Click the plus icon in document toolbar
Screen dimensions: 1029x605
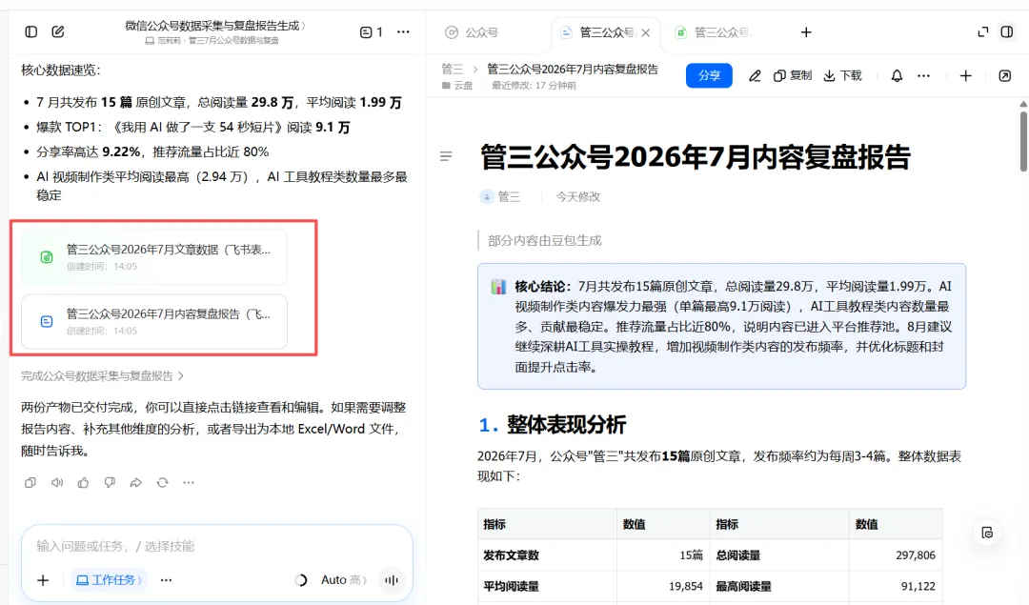965,76
